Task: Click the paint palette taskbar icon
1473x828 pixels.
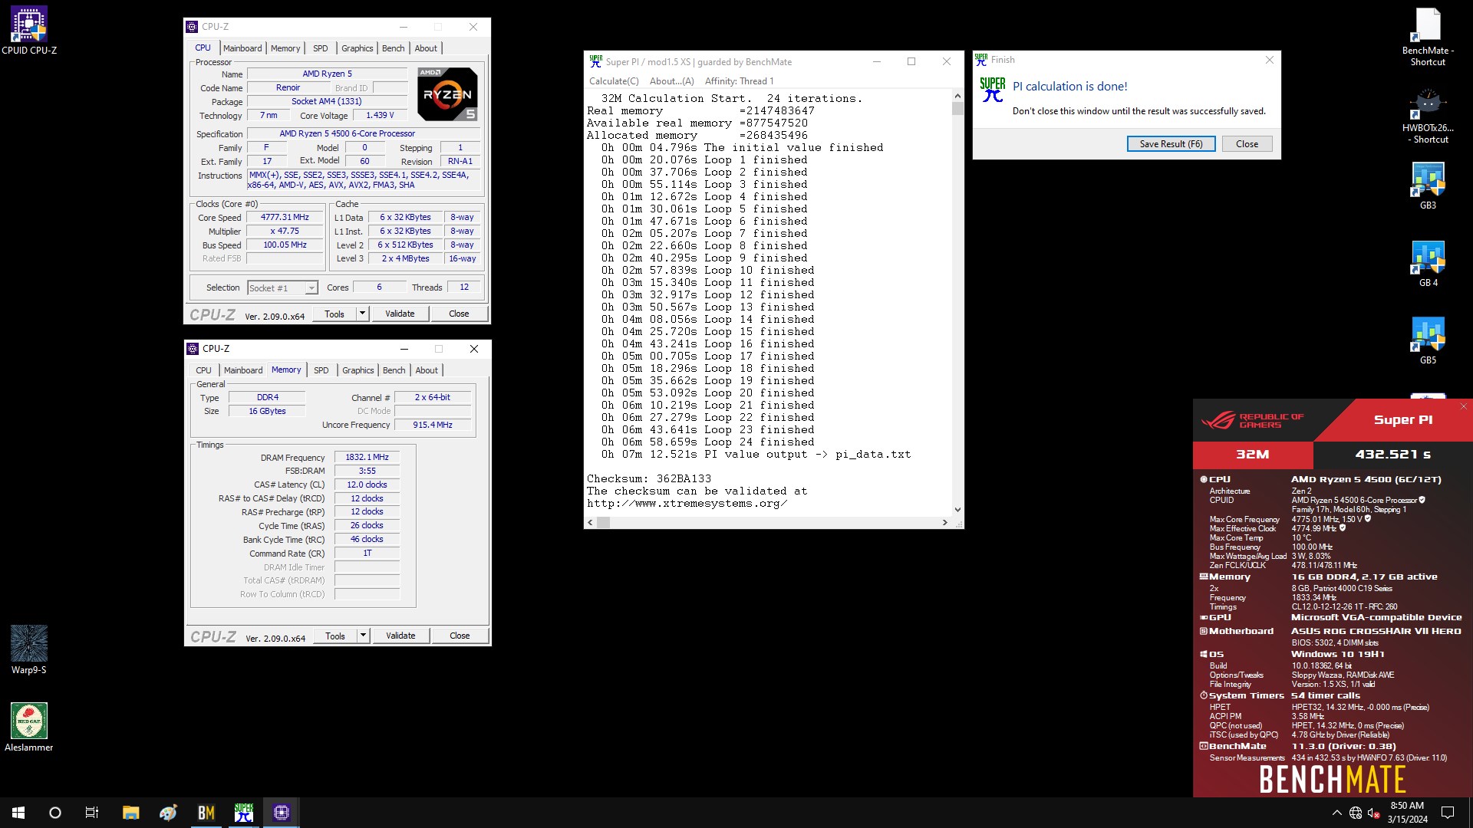Action: 169,813
